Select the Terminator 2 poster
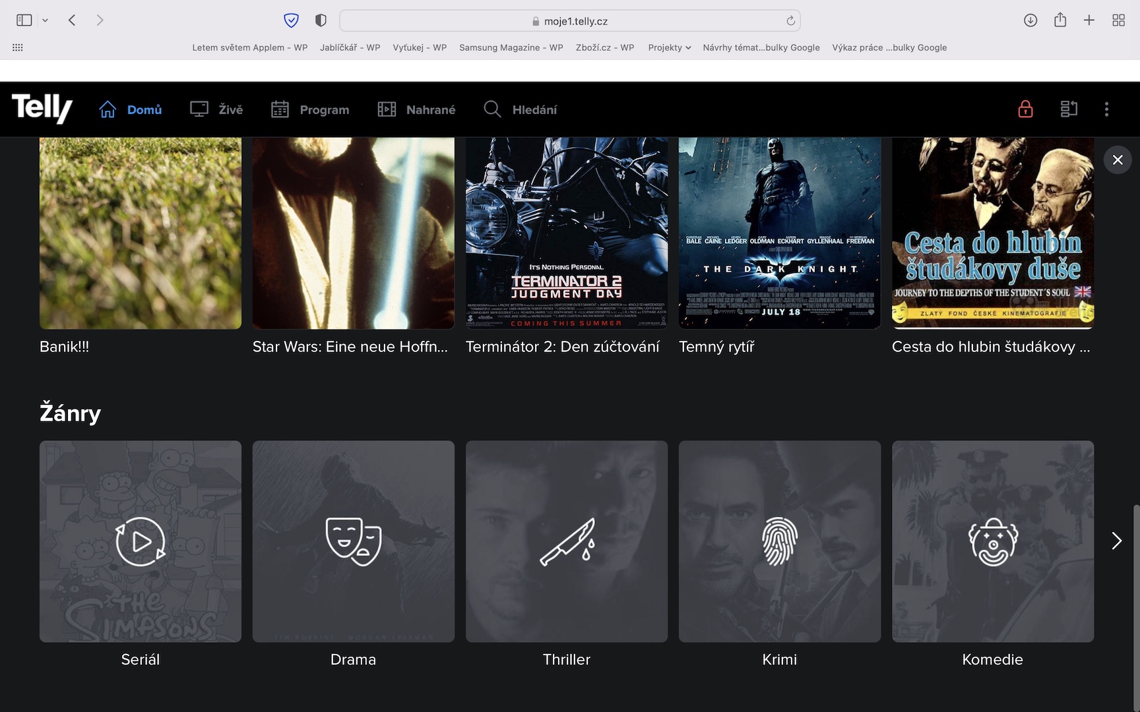Screen dimensions: 1140x712 coord(567,233)
